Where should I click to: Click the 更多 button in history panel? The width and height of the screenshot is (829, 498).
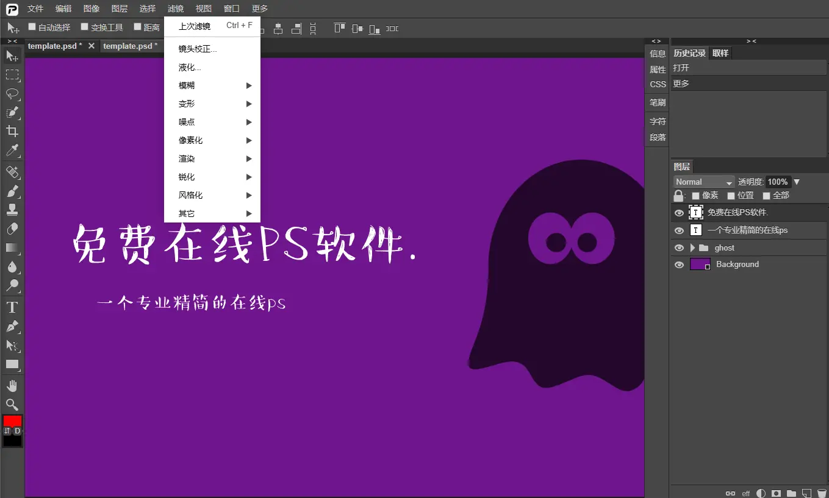[x=681, y=83]
